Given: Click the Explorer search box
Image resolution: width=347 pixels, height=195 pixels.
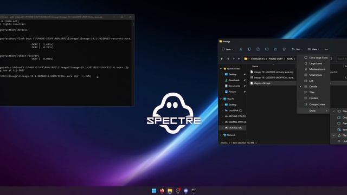Looking at the screenshot, I should (342, 59).
